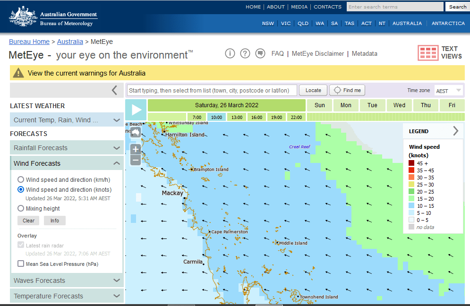470x306 pixels.
Task: Click the feedback speech bubble icon
Action: [260, 53]
